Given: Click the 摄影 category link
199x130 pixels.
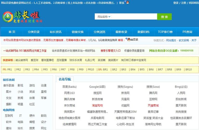Looking at the screenshot, I should 9,104.
